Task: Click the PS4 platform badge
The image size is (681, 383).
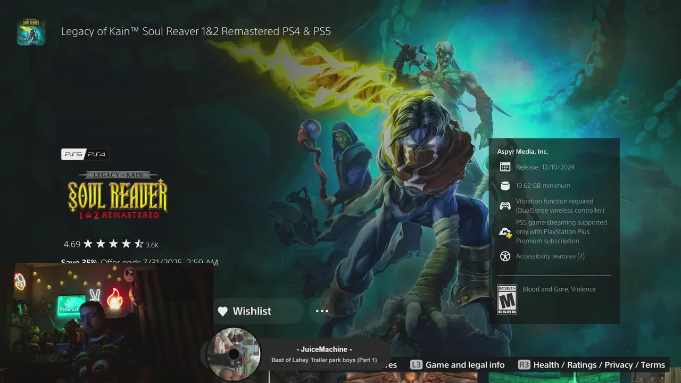Action: click(97, 154)
